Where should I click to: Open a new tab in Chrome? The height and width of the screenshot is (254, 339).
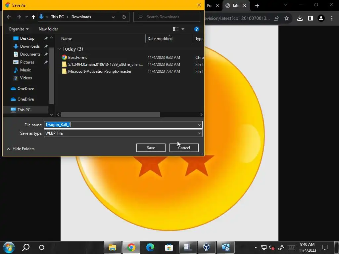pyautogui.click(x=257, y=6)
